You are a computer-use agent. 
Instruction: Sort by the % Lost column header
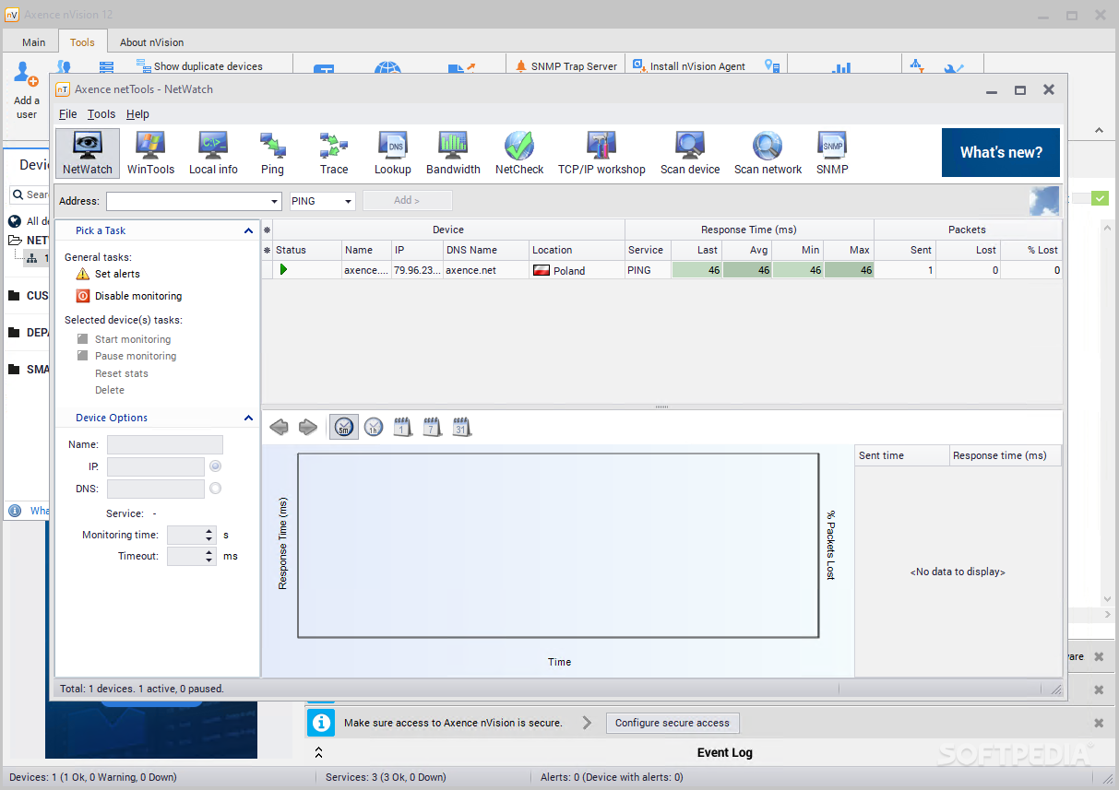(1030, 250)
